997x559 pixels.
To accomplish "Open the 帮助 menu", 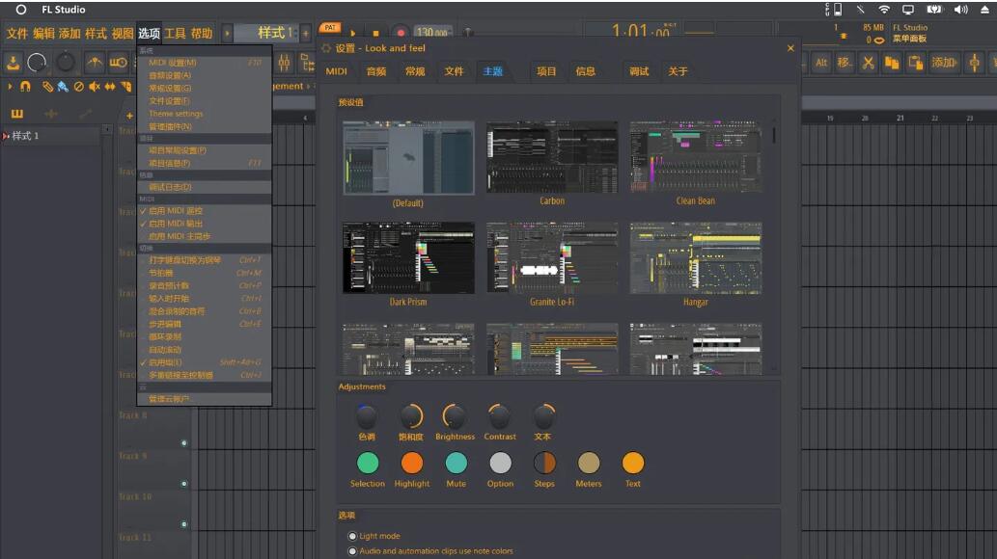I will click(x=202, y=34).
